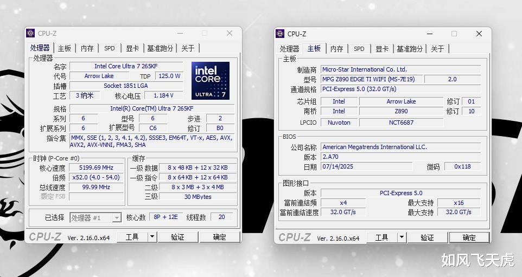This screenshot has width=522, height=277.
Task: Click the name field Intel Core Ultra 7 265KF
Action: pyautogui.click(x=126, y=66)
